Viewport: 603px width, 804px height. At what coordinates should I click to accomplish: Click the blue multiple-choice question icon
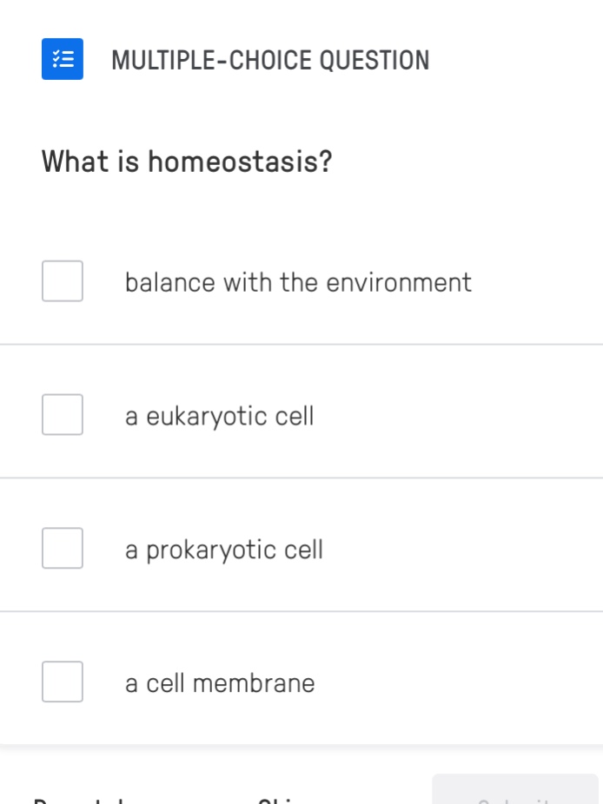point(62,59)
